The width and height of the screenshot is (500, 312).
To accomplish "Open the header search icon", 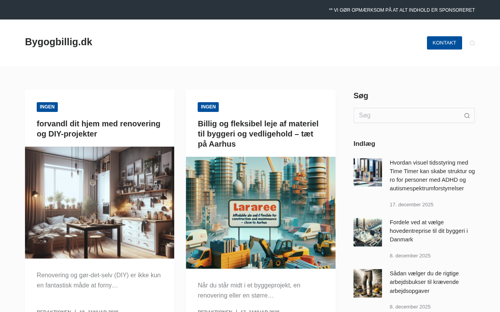I will (472, 43).
